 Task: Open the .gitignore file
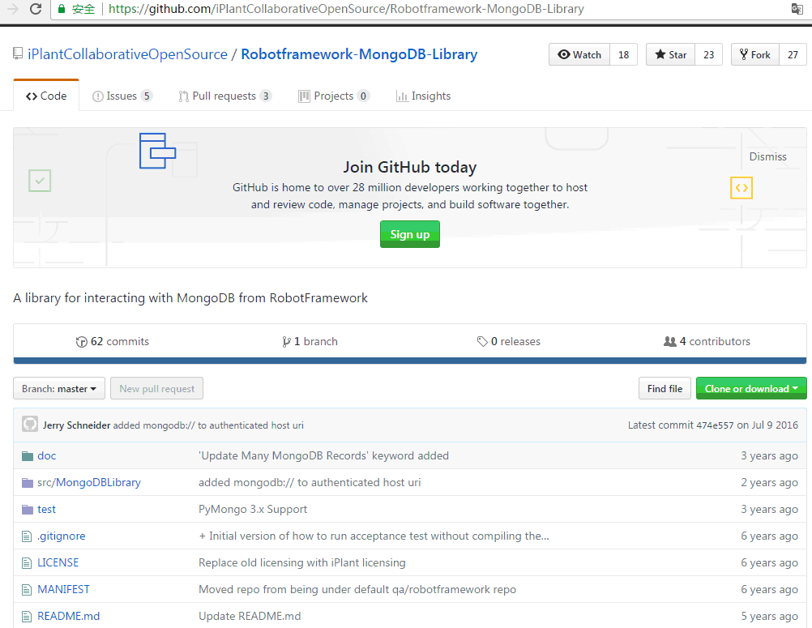pyautogui.click(x=61, y=536)
